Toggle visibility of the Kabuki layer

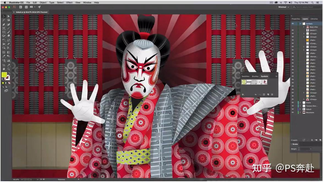(293, 109)
